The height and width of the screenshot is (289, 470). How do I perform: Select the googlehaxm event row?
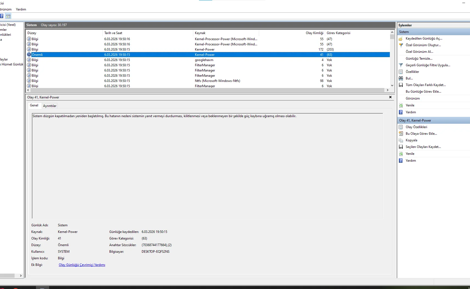coord(208,60)
